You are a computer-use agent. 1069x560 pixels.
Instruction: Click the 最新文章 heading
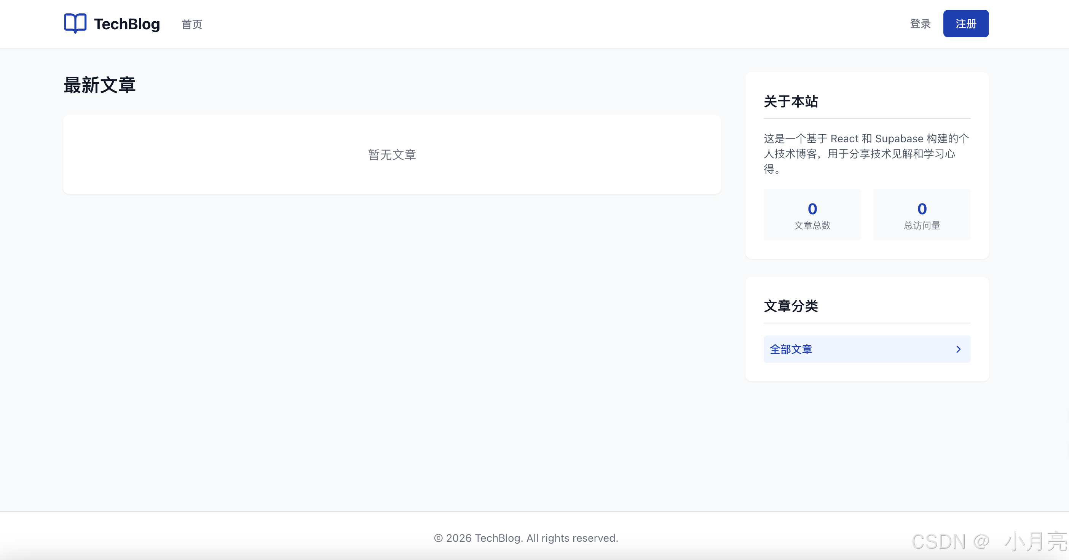pyautogui.click(x=100, y=85)
